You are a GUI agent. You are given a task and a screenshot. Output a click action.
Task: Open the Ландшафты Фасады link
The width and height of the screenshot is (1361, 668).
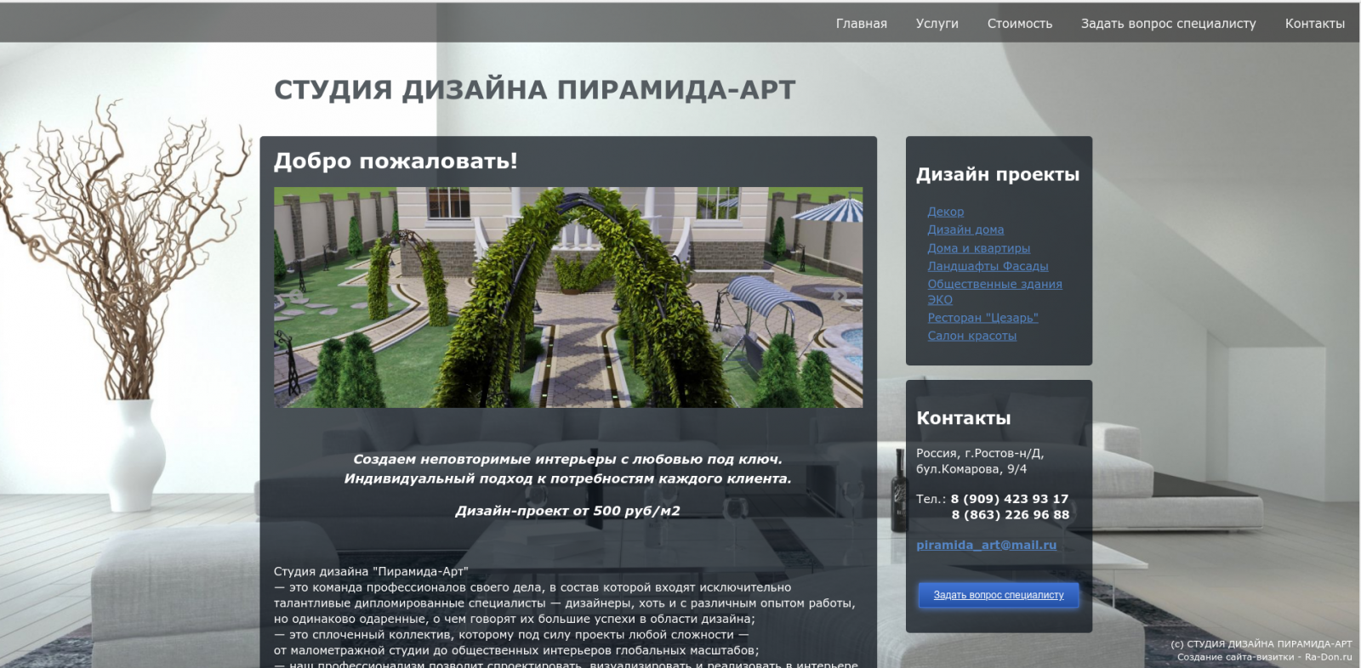(x=988, y=266)
